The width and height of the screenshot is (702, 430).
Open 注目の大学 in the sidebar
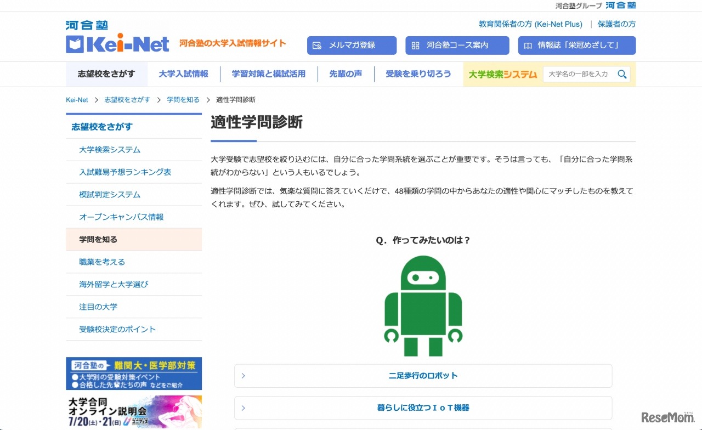[x=134, y=307]
